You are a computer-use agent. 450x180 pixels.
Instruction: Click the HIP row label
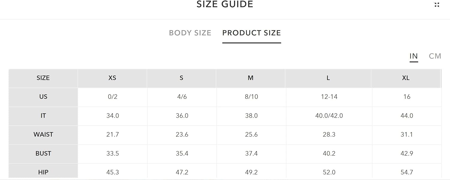43,172
